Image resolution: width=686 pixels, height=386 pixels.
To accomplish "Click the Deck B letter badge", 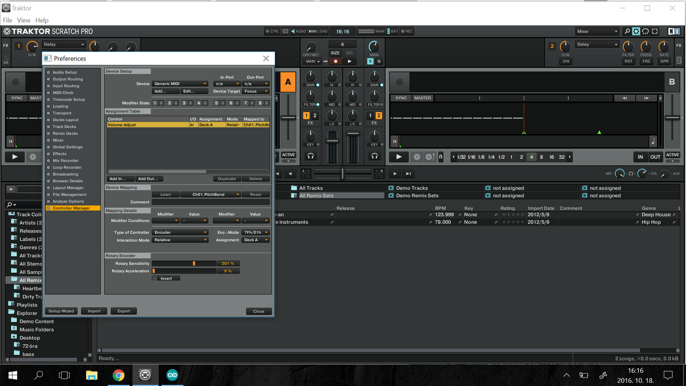I will [672, 82].
